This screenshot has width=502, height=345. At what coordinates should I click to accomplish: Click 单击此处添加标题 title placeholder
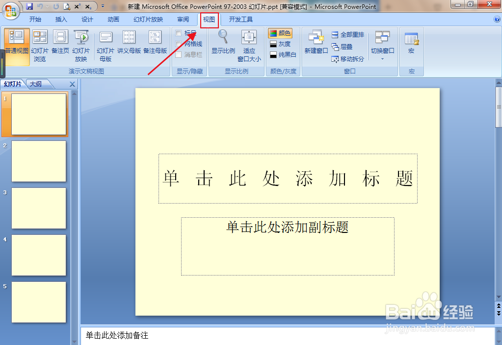(x=288, y=179)
